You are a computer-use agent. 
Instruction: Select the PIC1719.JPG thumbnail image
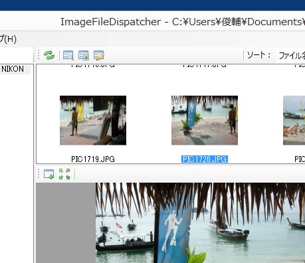tap(93, 120)
